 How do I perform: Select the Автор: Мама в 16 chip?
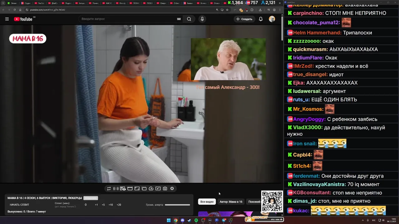pos(231,202)
